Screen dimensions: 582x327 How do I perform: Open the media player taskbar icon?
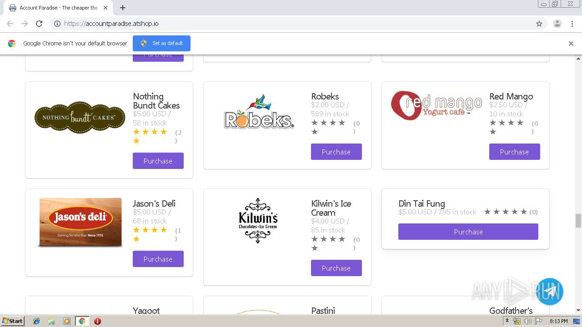pyautogui.click(x=67, y=321)
